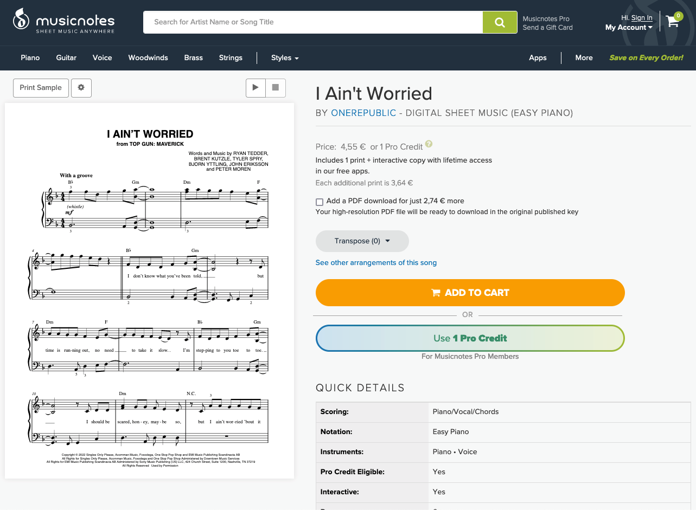Open the shopping cart icon
This screenshot has width=696, height=510.
pyautogui.click(x=673, y=21)
